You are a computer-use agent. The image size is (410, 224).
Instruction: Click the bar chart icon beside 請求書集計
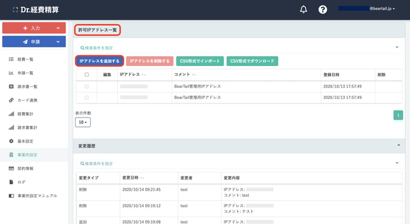(x=11, y=127)
